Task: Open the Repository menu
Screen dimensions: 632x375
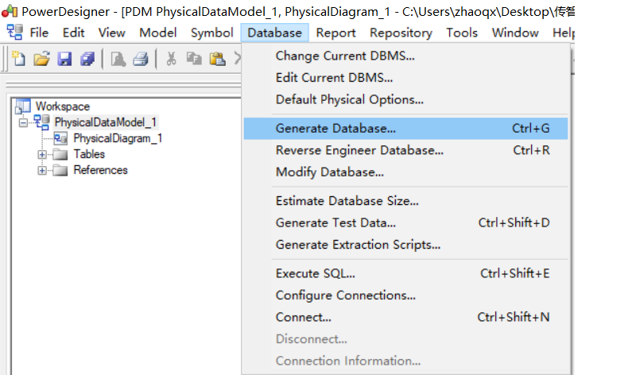Action: coord(401,33)
